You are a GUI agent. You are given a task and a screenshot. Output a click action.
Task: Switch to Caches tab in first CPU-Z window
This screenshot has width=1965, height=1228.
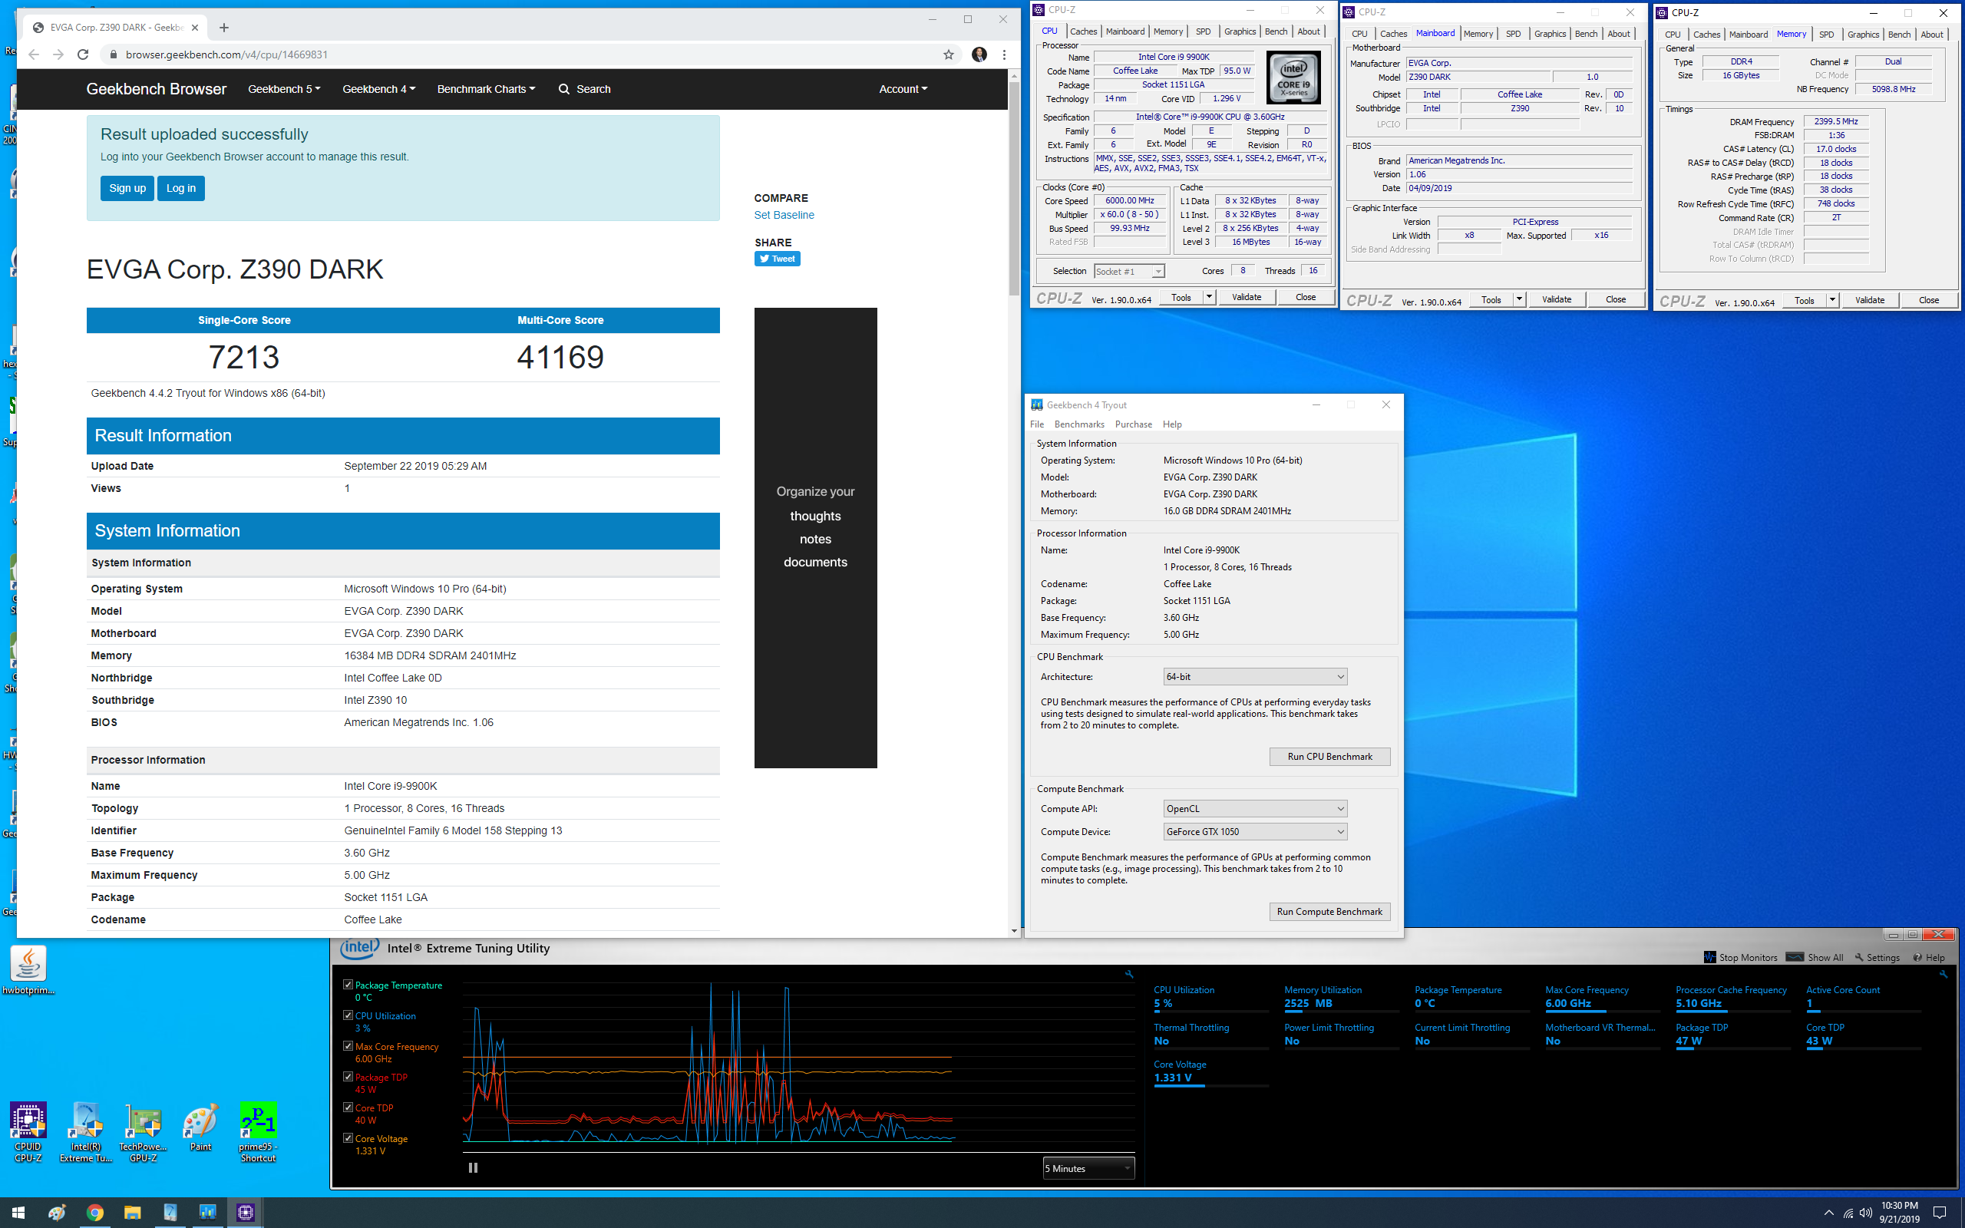tap(1083, 31)
